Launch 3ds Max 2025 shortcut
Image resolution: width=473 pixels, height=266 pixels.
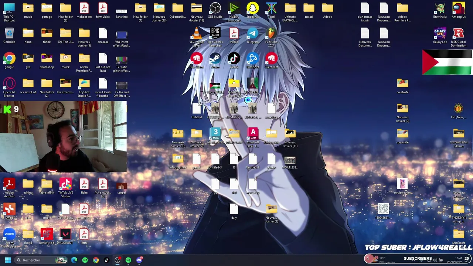[x=215, y=136]
